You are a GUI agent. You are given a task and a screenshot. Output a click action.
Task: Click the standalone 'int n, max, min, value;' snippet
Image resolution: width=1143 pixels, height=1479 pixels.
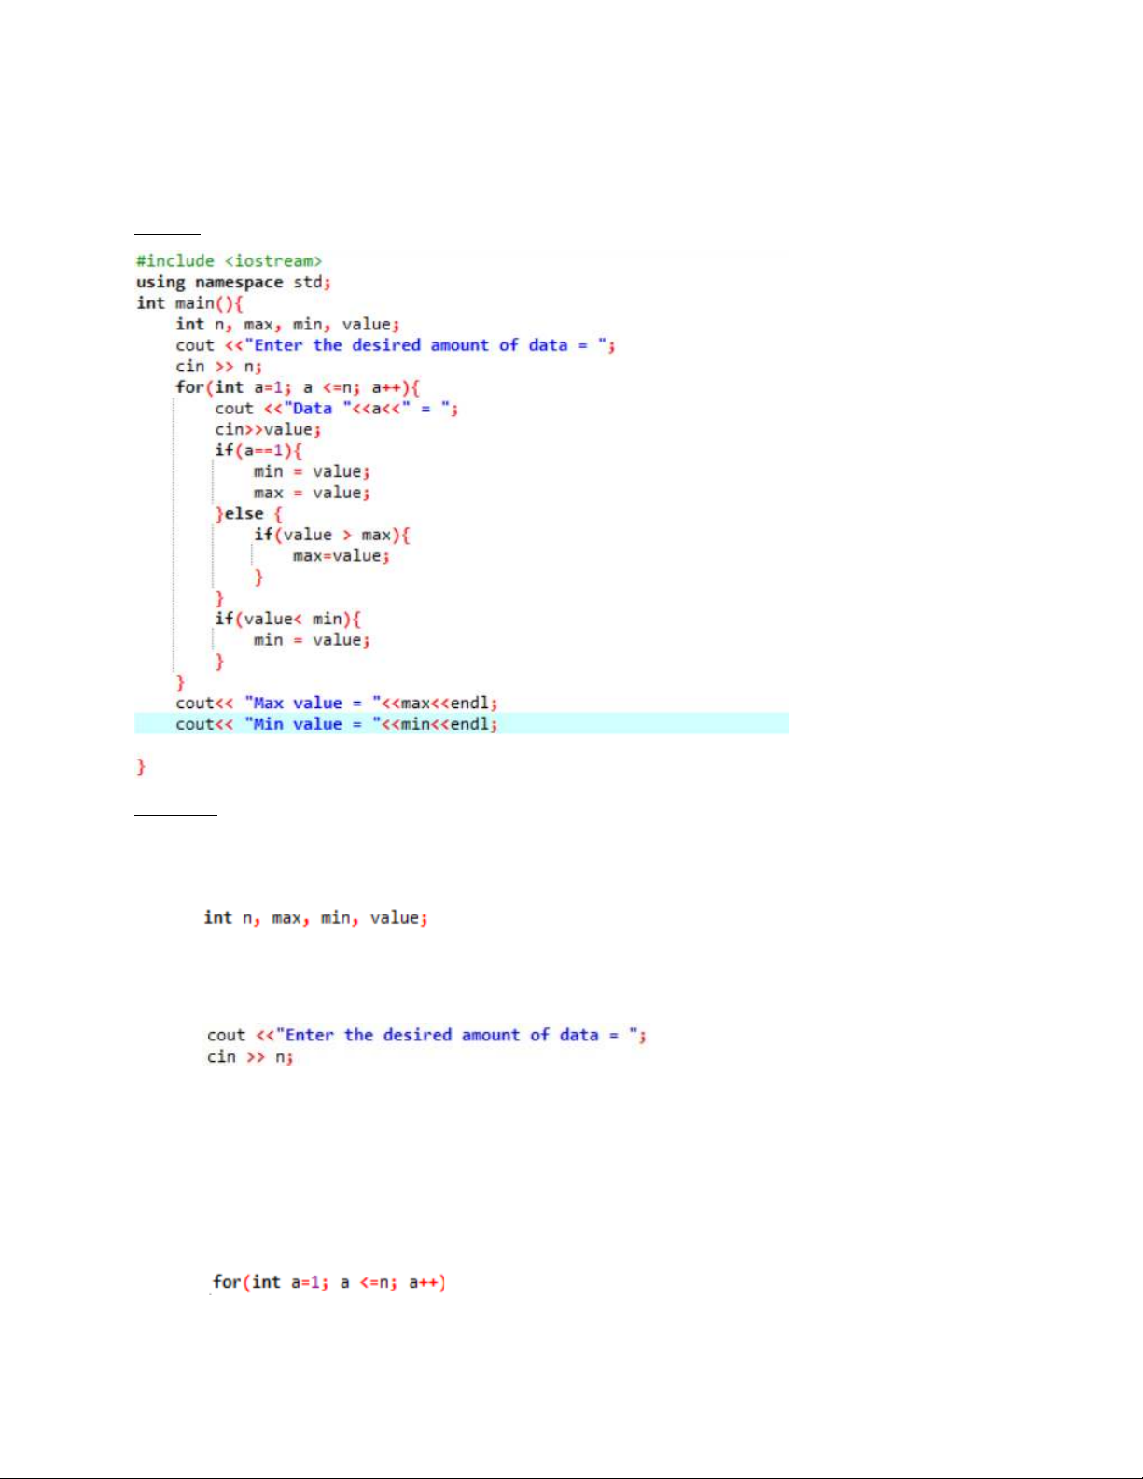[315, 918]
